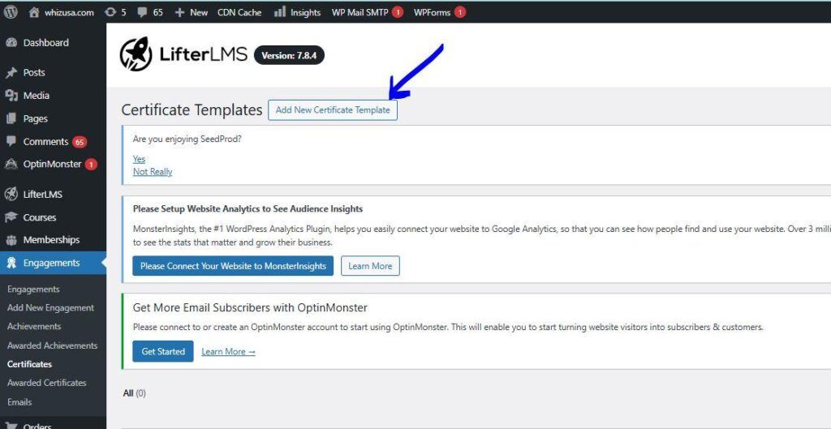Click the Memberships group icon
Screen dimensions: 831x429
[x=11, y=240]
